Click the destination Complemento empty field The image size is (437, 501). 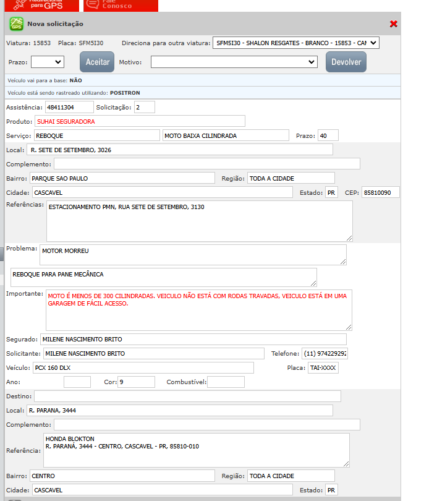click(207, 424)
